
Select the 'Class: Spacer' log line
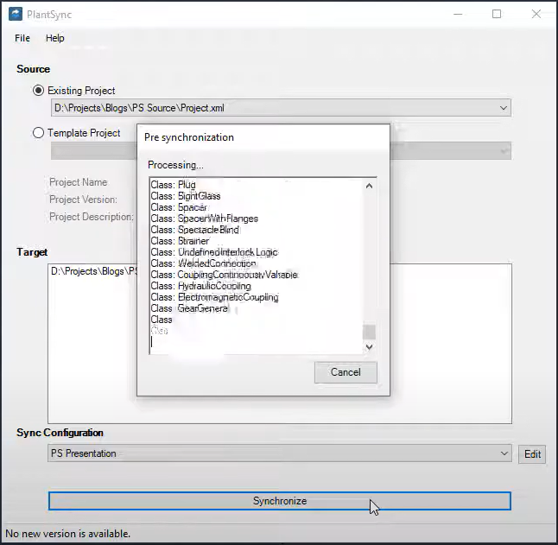point(179,207)
